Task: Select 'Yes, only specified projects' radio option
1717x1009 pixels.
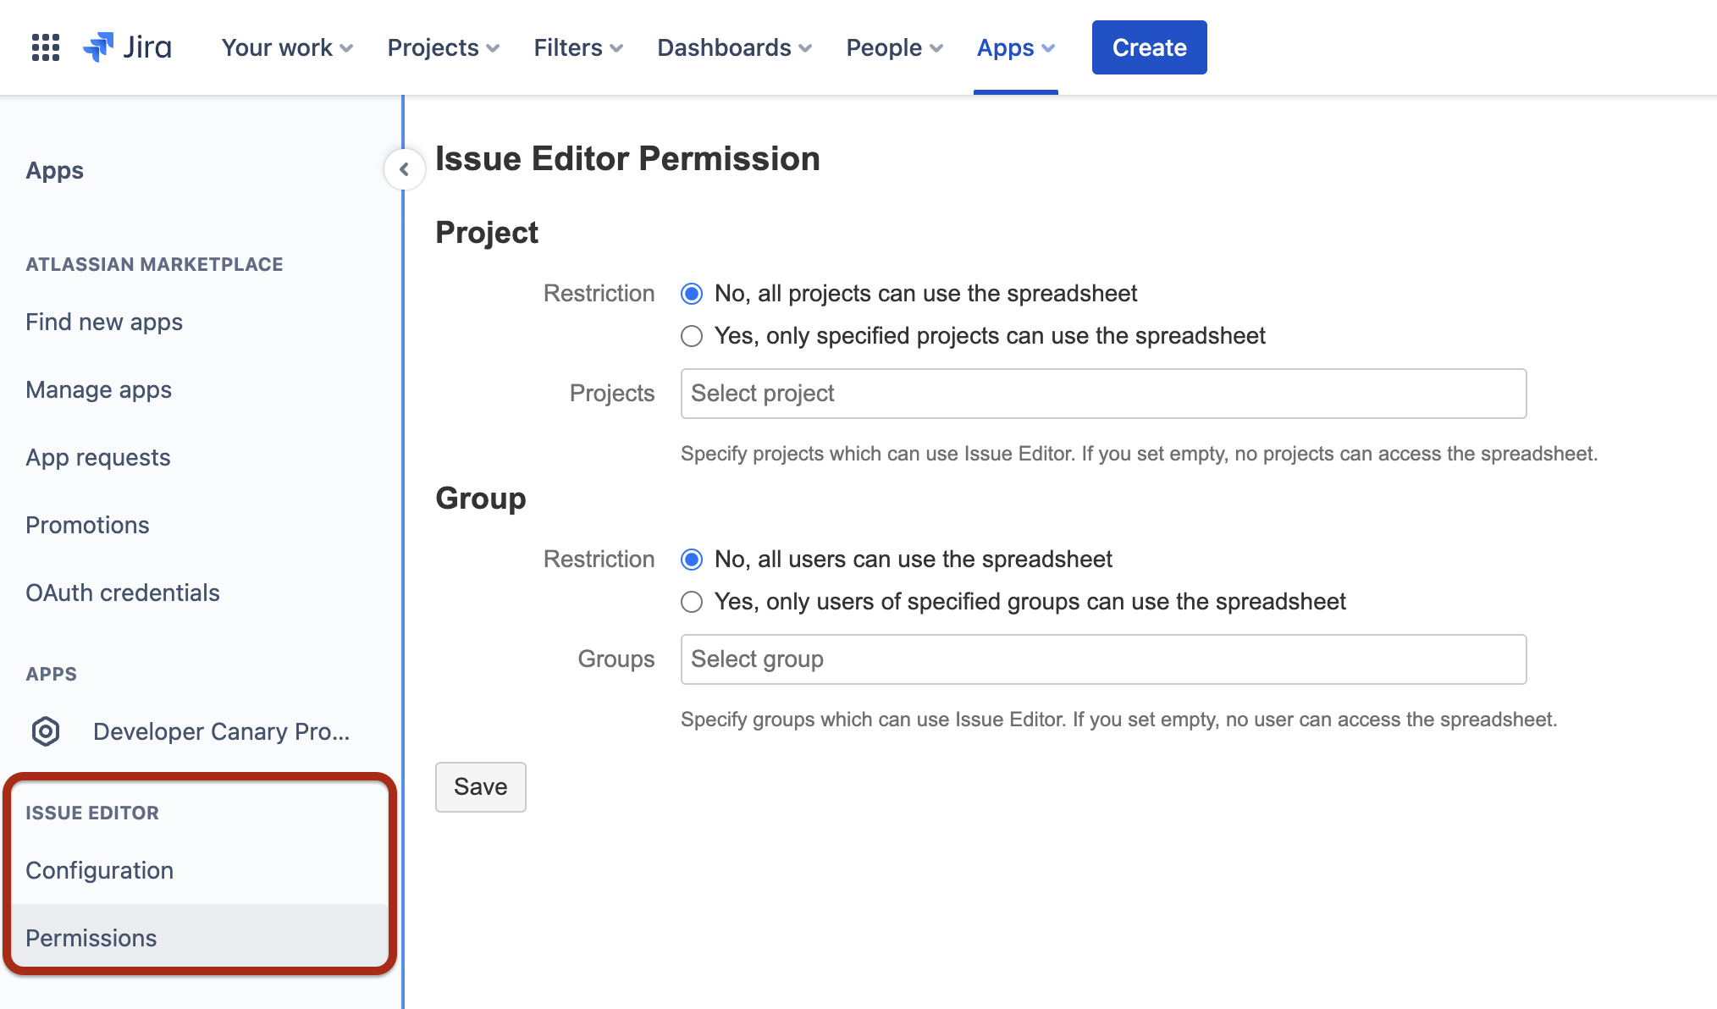Action: tap(692, 336)
